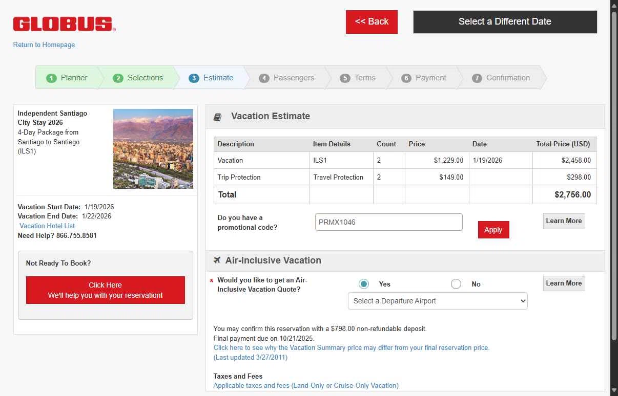Click the 1/19/2026 date cell

501,160
